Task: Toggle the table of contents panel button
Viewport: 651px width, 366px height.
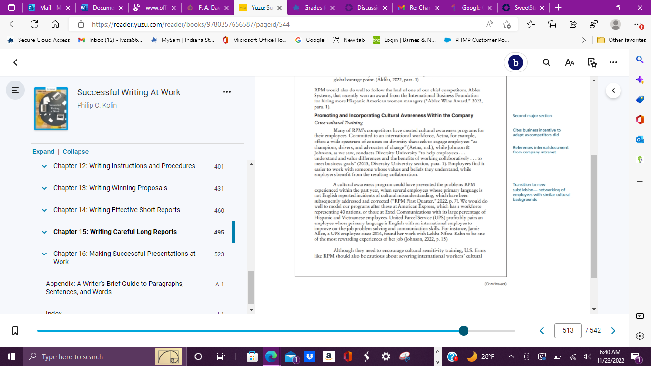Action: coord(15,90)
